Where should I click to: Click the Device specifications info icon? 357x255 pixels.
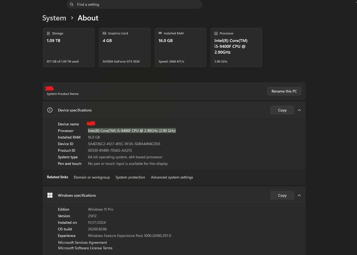click(x=50, y=110)
